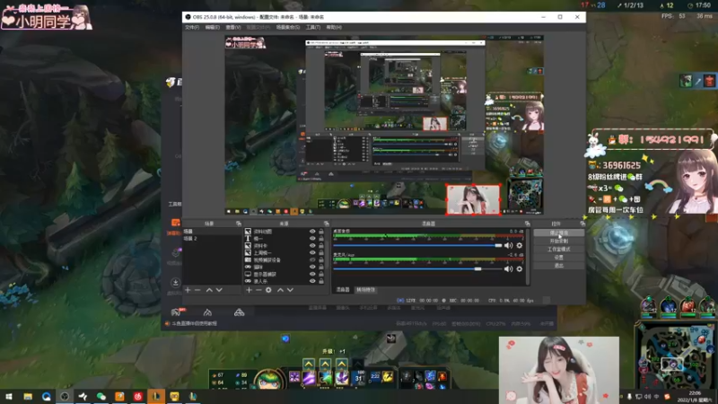Image resolution: width=718 pixels, height=404 pixels.
Task: Pop out the mixer dock icon
Action: [528, 224]
